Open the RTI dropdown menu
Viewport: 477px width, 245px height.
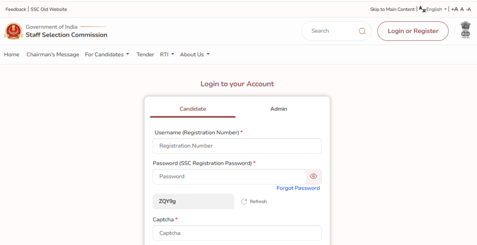click(x=167, y=54)
